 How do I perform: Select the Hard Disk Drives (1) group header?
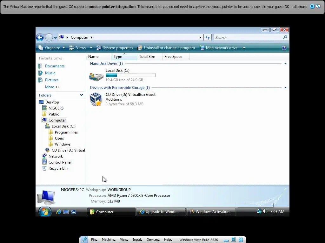click(x=106, y=63)
